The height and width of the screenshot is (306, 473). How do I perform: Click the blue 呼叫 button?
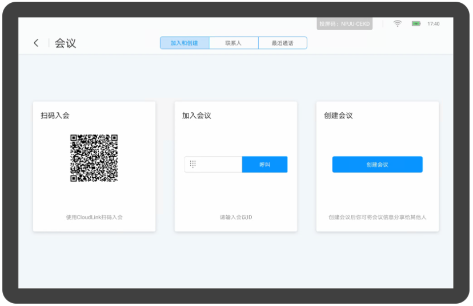click(264, 164)
